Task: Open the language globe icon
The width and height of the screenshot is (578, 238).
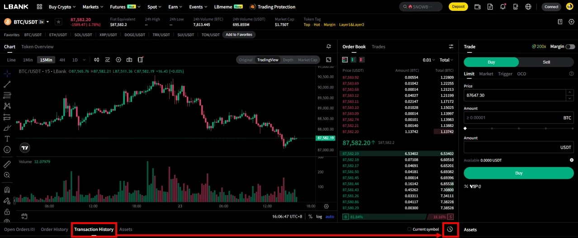Action: pos(528,7)
